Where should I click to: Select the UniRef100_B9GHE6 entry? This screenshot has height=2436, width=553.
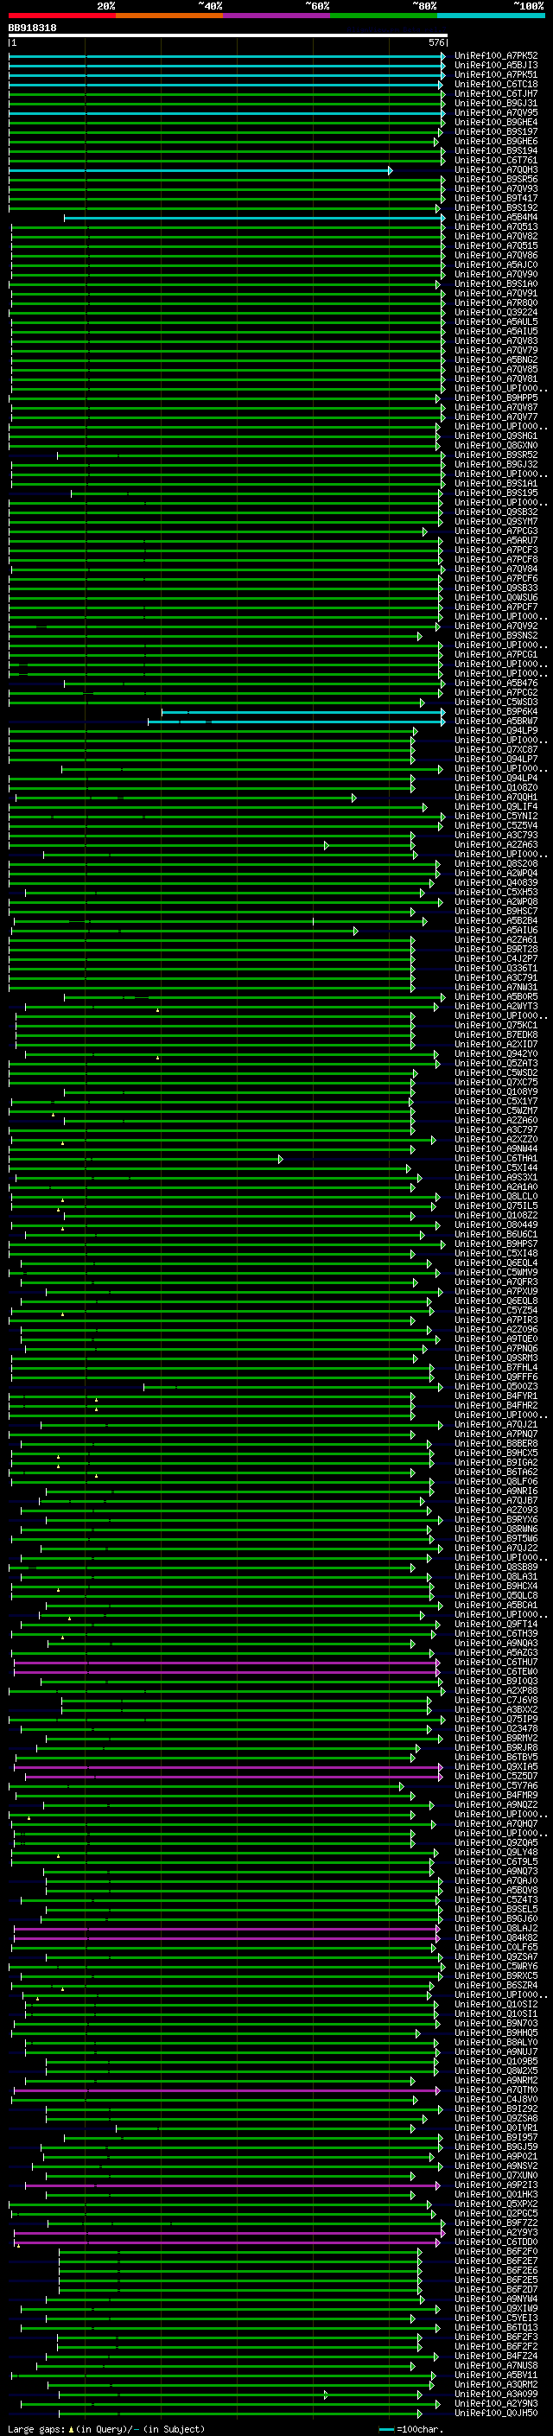[x=495, y=142]
